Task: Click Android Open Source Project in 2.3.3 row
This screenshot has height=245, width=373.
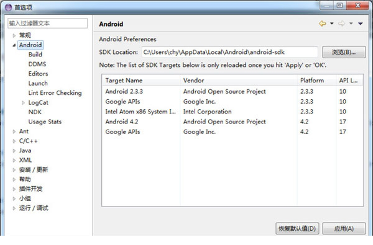Action: tap(224, 92)
